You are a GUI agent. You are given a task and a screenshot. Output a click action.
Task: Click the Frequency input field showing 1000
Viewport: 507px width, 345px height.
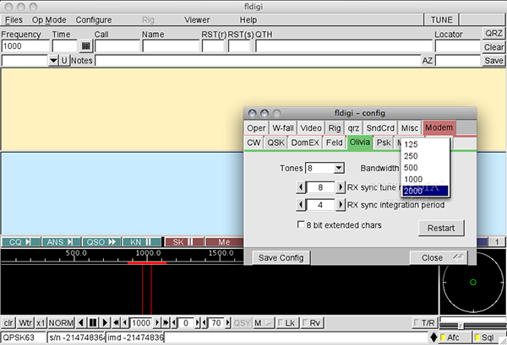click(25, 46)
